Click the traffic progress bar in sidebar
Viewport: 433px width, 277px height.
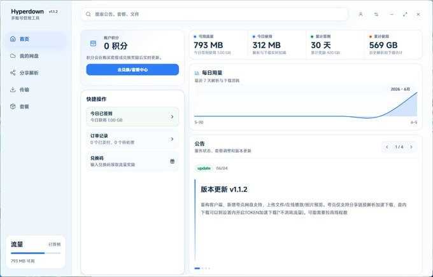(36, 253)
